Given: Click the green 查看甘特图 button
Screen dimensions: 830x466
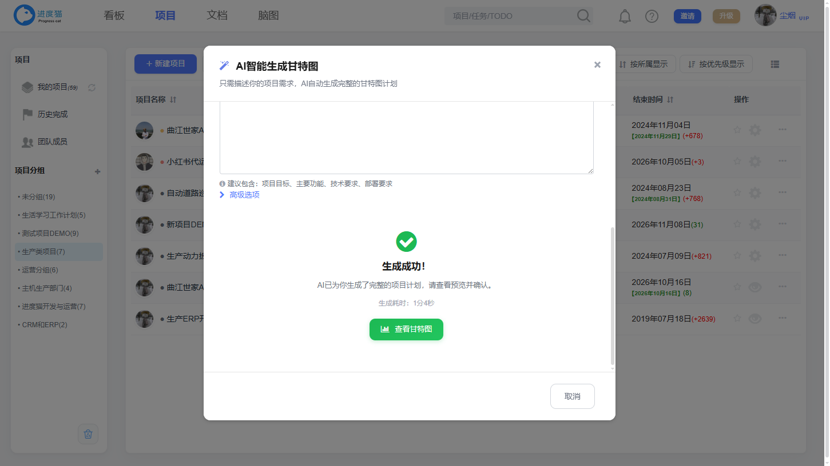Looking at the screenshot, I should (x=406, y=330).
